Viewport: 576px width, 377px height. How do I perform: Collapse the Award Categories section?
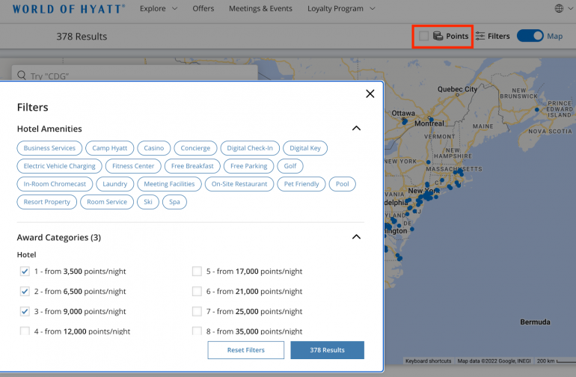click(356, 237)
